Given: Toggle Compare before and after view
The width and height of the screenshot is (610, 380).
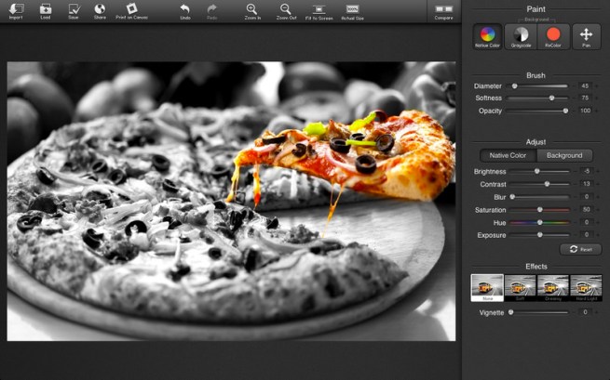Looking at the screenshot, I should [x=444, y=12].
